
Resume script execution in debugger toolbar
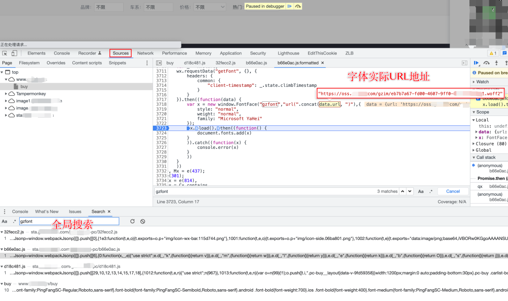pyautogui.click(x=476, y=63)
